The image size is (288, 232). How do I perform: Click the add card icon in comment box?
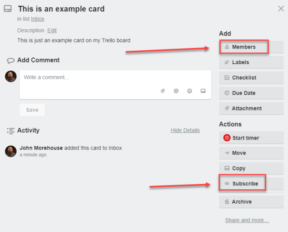[x=203, y=91]
